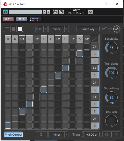Toggle the M / S mode button
The height and width of the screenshot is (141, 124).
(22, 19)
